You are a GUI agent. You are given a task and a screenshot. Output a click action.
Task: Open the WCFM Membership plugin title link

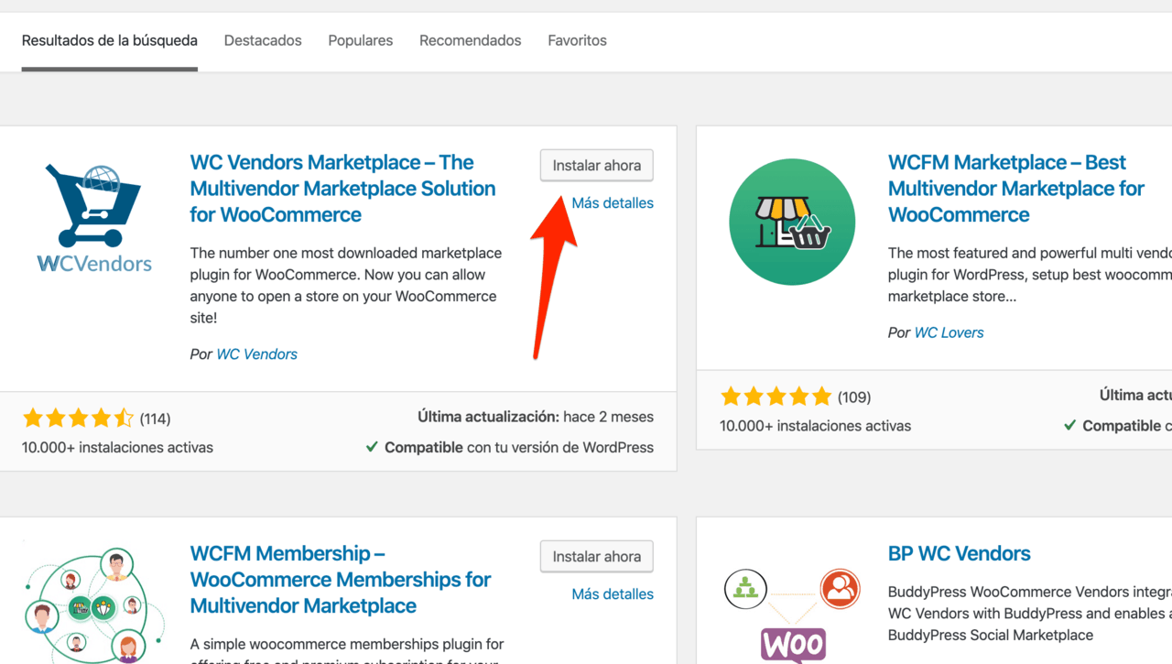(x=341, y=580)
